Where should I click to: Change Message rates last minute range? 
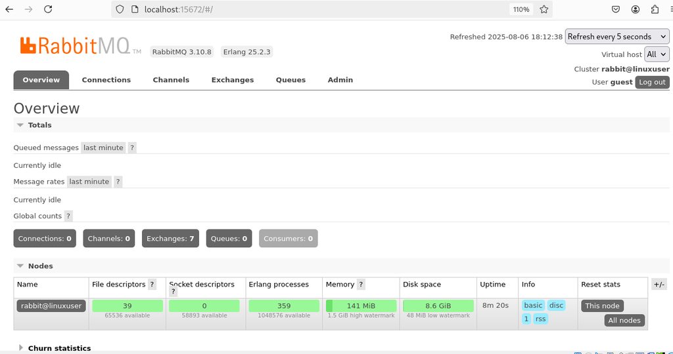click(x=89, y=182)
